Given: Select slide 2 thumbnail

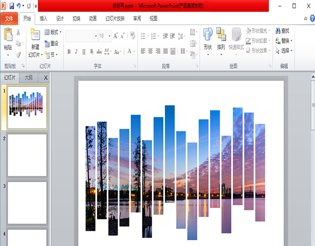Looking at the screenshot, I should [27, 155].
